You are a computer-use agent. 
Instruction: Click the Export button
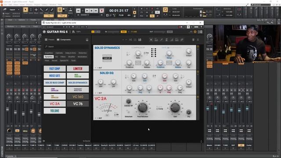tap(12, 10)
